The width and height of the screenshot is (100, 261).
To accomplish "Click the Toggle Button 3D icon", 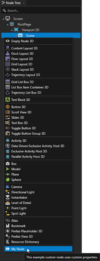I will click(8, 128).
